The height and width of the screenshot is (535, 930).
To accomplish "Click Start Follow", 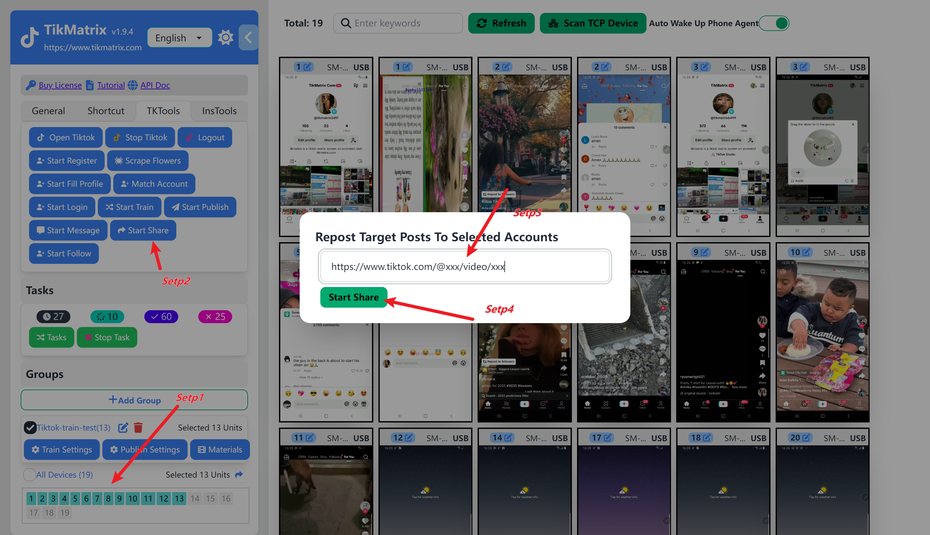I will 64,253.
